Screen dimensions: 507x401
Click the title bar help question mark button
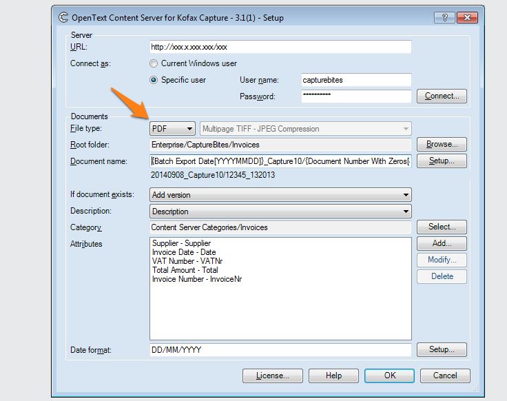point(444,17)
